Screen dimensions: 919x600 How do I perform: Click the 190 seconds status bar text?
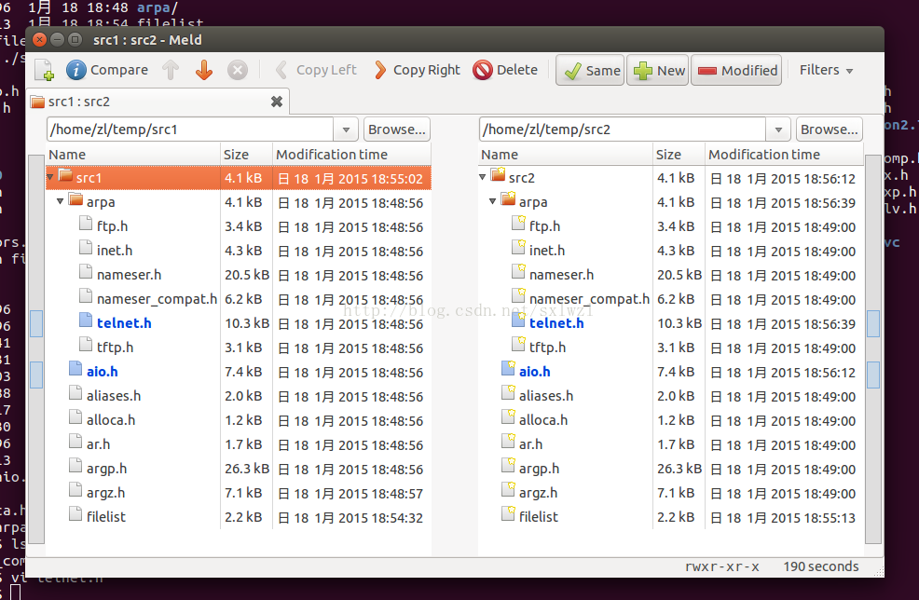[x=820, y=566]
